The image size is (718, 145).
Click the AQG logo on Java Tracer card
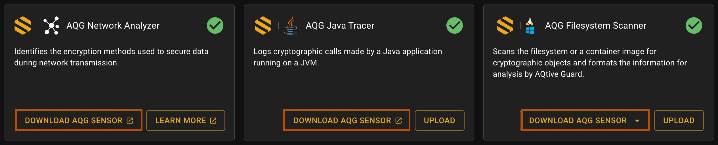[263, 25]
